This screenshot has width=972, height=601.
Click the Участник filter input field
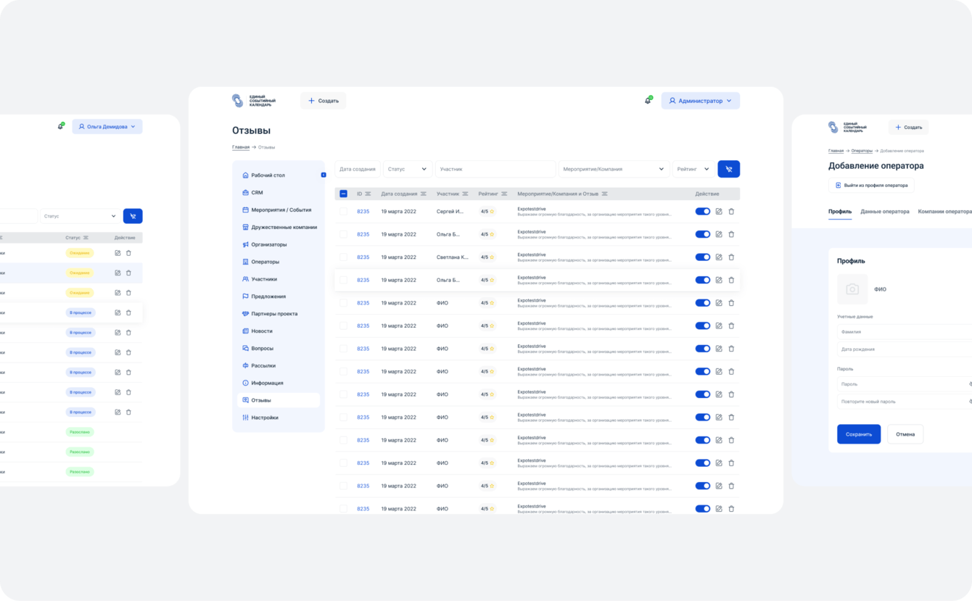click(x=495, y=169)
